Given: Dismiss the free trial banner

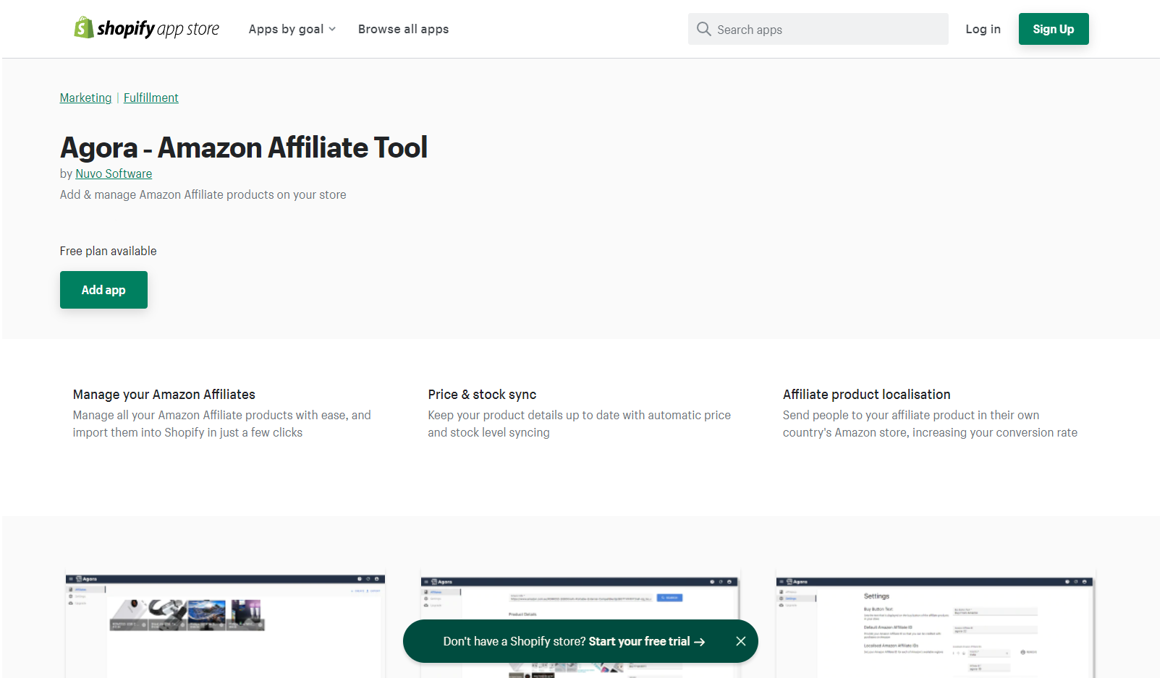Looking at the screenshot, I should pos(740,641).
